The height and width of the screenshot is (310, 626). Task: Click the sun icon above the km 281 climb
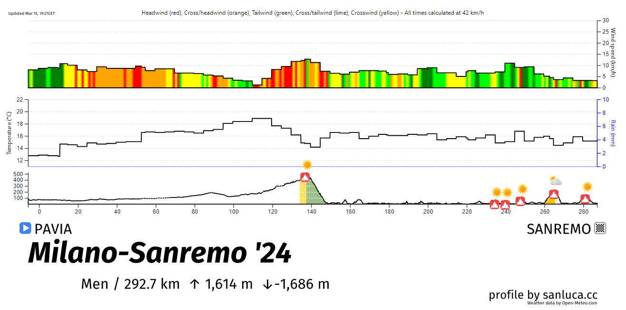pyautogui.click(x=587, y=187)
